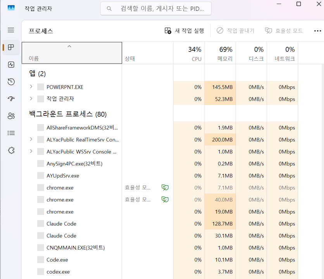Screen dimensions: 324x279
Task: Open the Users panel in the sidebar
Action: click(11, 115)
